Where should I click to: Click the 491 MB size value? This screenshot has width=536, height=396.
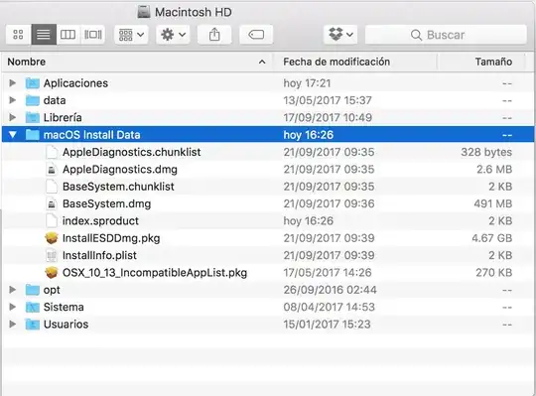[x=493, y=204]
